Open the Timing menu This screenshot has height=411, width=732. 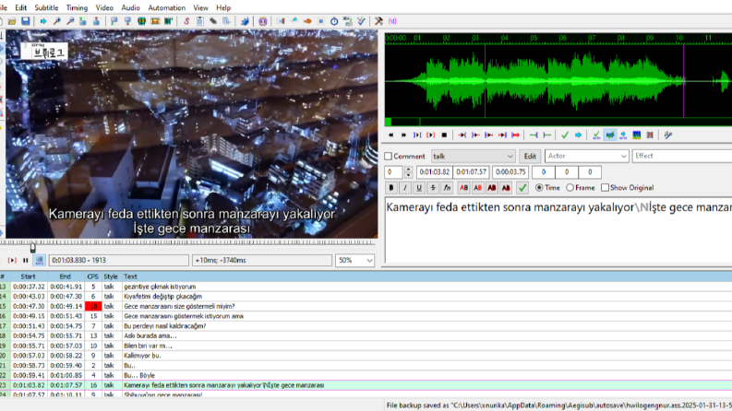(77, 7)
